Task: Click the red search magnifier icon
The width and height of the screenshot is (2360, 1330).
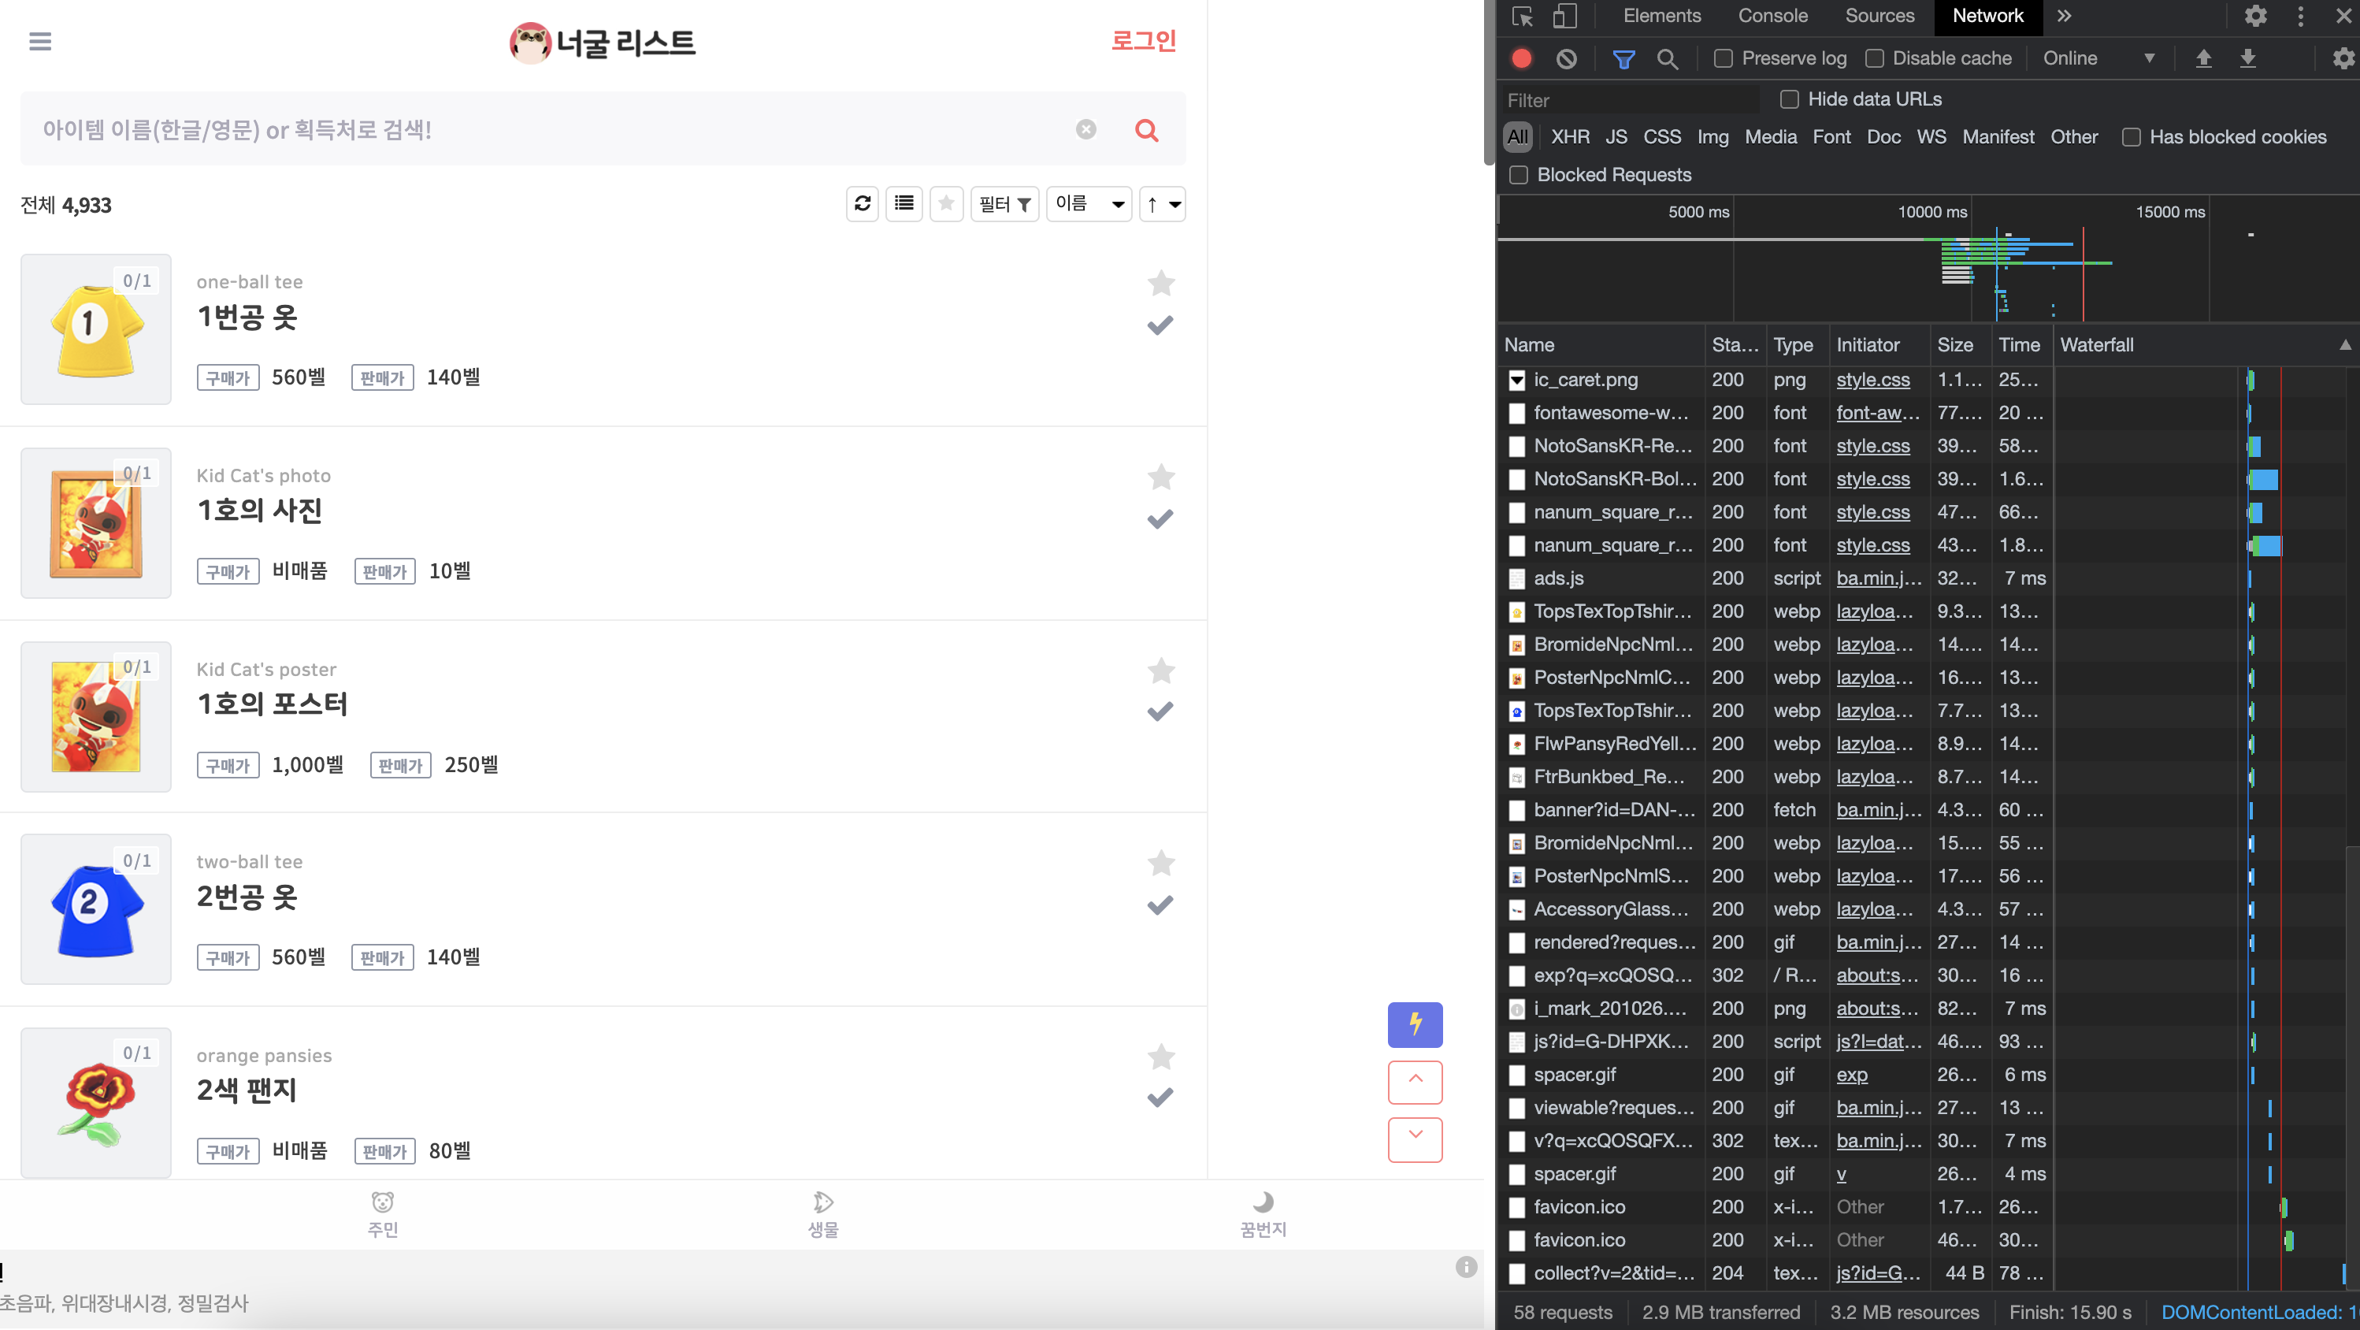Action: coord(1146,129)
